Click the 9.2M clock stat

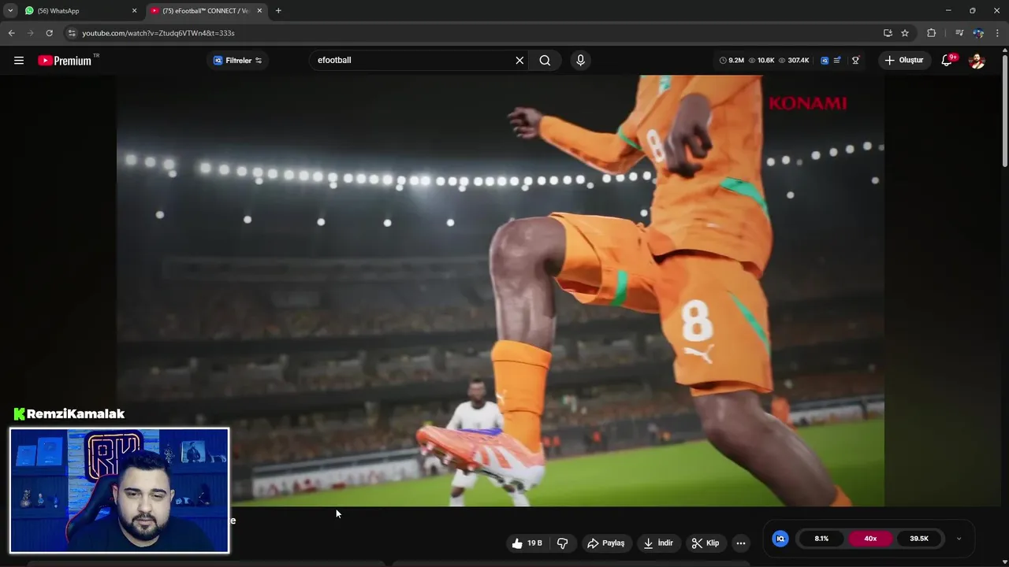(x=732, y=61)
